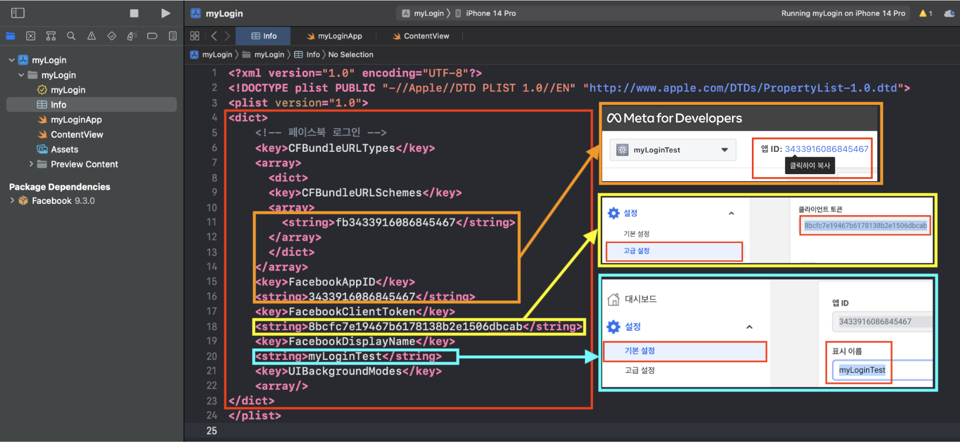Show the warning issue indicator
This screenshot has width=960, height=444.
pyautogui.click(x=926, y=13)
